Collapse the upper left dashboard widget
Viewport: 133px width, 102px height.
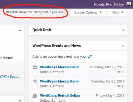coord(20,30)
